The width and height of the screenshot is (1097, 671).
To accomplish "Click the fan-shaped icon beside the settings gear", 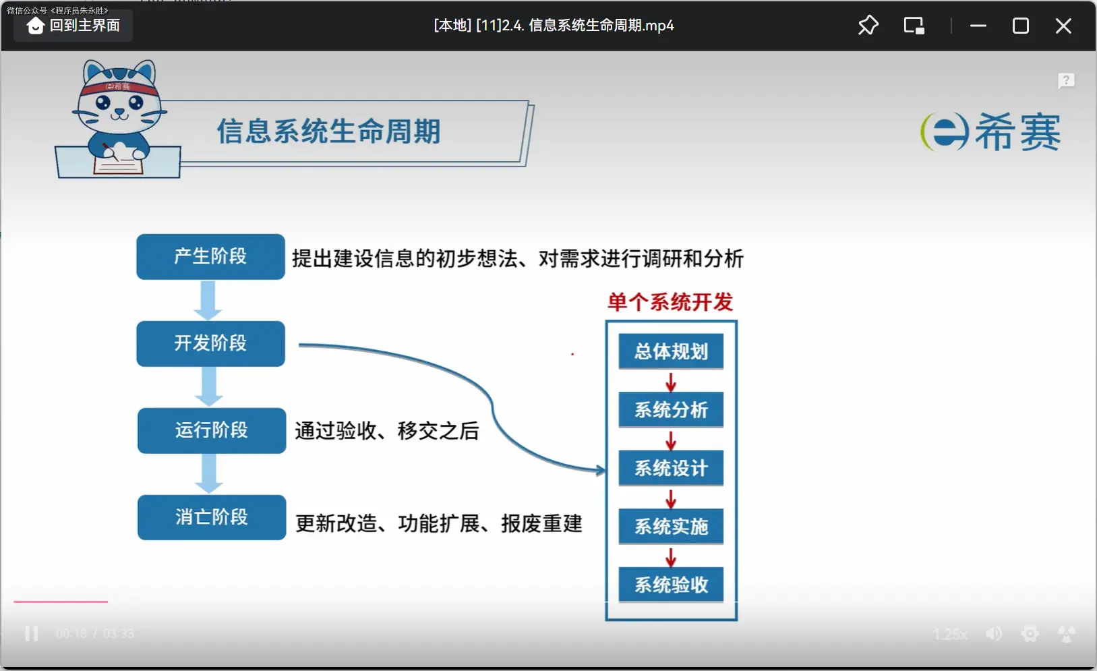I will [x=1066, y=634].
